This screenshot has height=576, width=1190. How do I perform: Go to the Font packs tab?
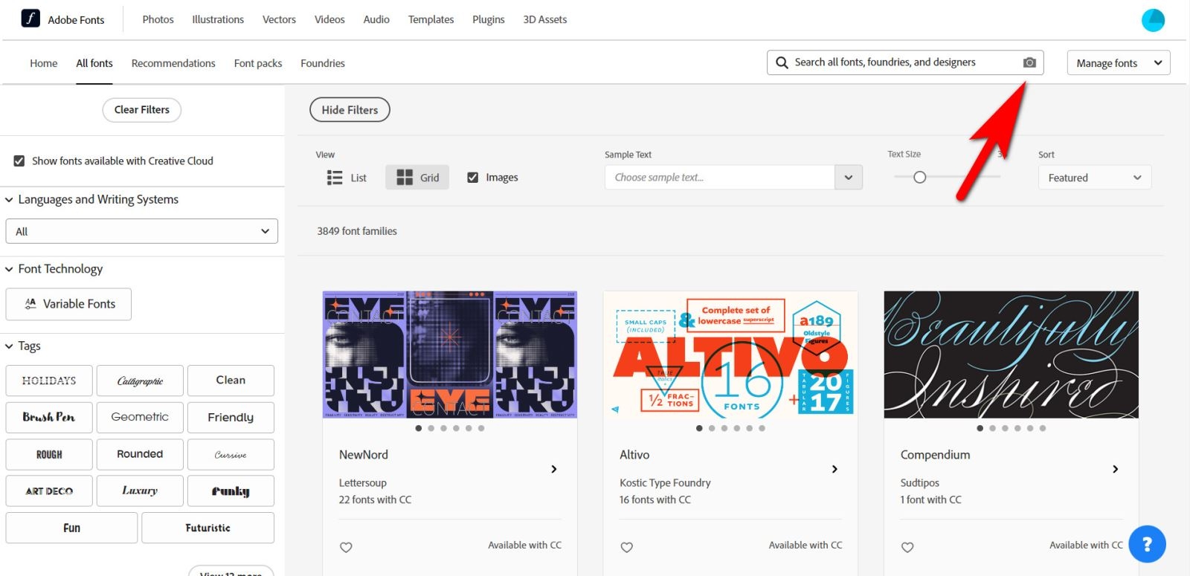(x=257, y=63)
